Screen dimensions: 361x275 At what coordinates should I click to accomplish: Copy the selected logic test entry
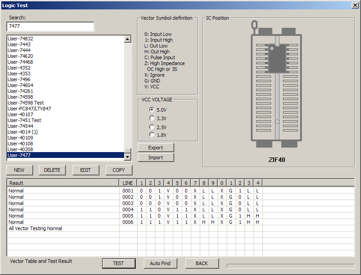(x=119, y=170)
